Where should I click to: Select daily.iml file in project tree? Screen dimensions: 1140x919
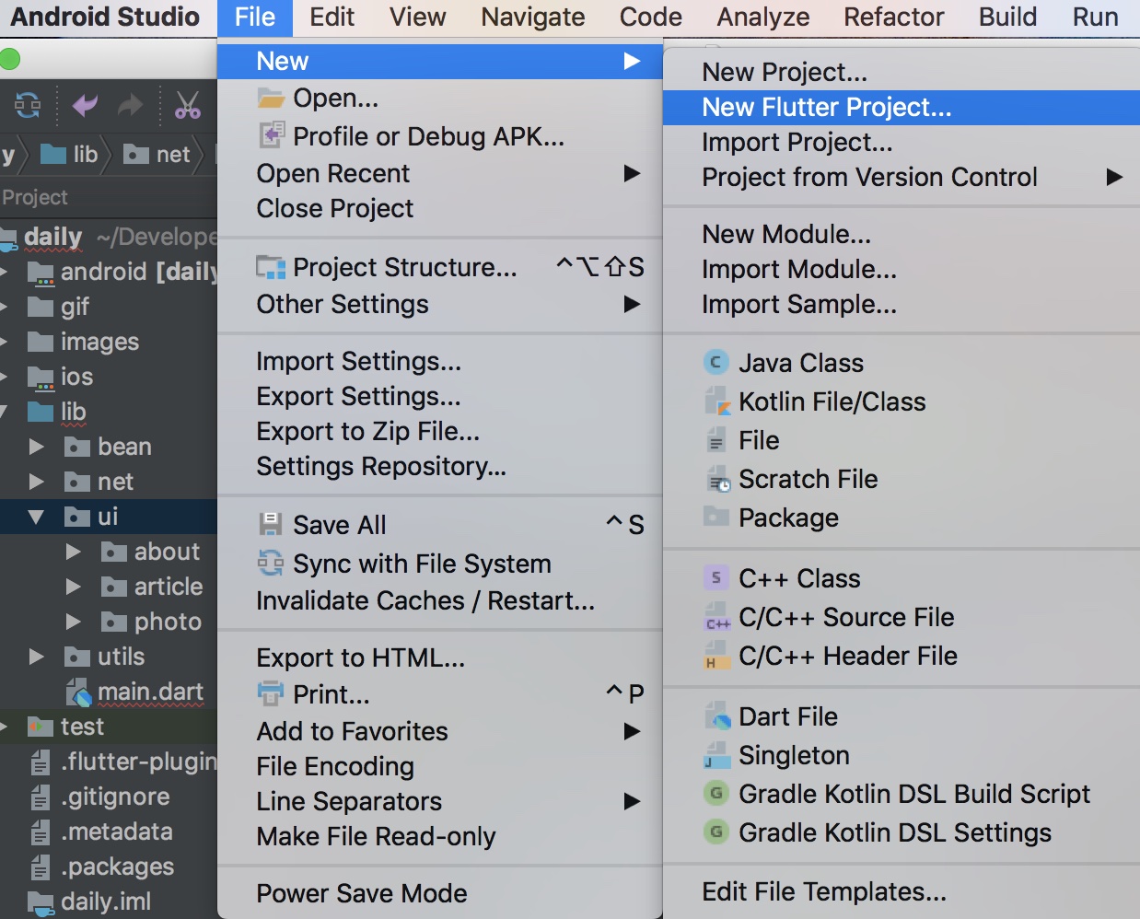[106, 902]
